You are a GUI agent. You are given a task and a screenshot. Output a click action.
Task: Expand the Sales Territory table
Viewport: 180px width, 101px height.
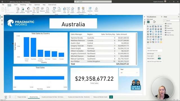pos(164,35)
